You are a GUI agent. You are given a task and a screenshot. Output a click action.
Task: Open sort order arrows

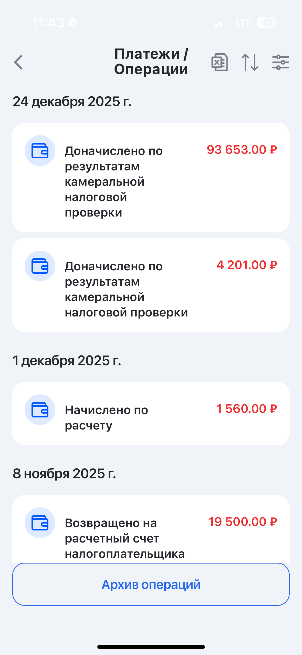click(250, 62)
